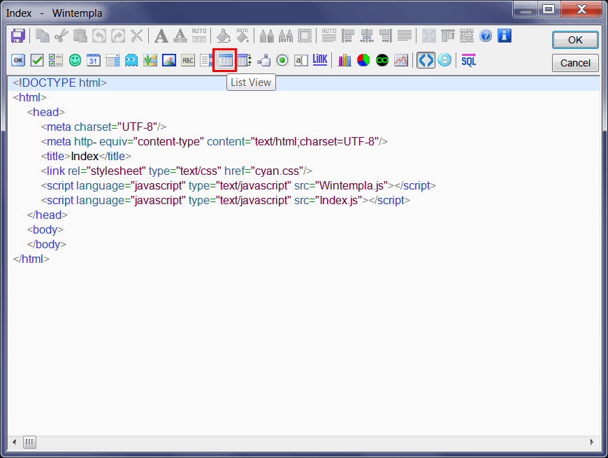
Task: Insert a dropdown list control
Action: 113,61
